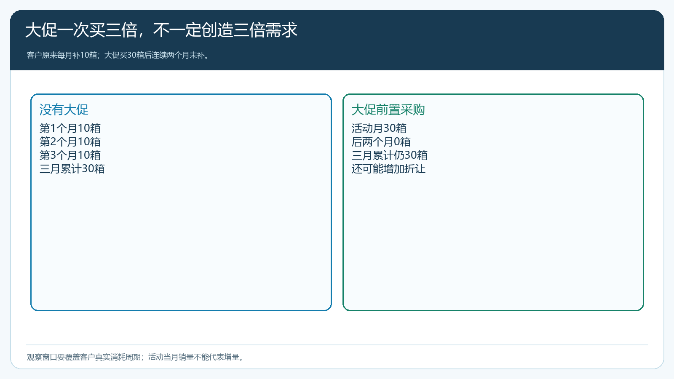Viewport: 674px width, 379px height.
Task: Select the subtitle starting with 客户原来每月补10箱
Action: 118,55
